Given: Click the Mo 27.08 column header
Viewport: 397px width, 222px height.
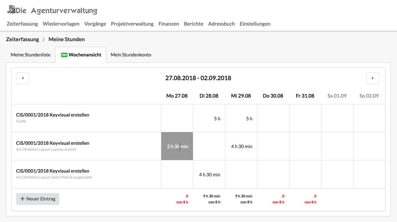Looking at the screenshot, I should coord(177,96).
